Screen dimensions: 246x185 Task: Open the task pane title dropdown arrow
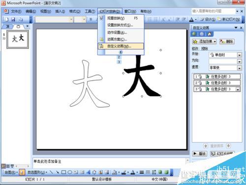click(236, 28)
